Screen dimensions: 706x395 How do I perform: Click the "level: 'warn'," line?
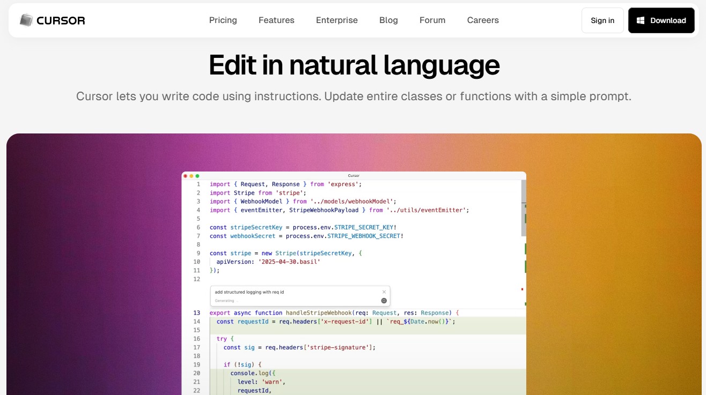tap(262, 382)
